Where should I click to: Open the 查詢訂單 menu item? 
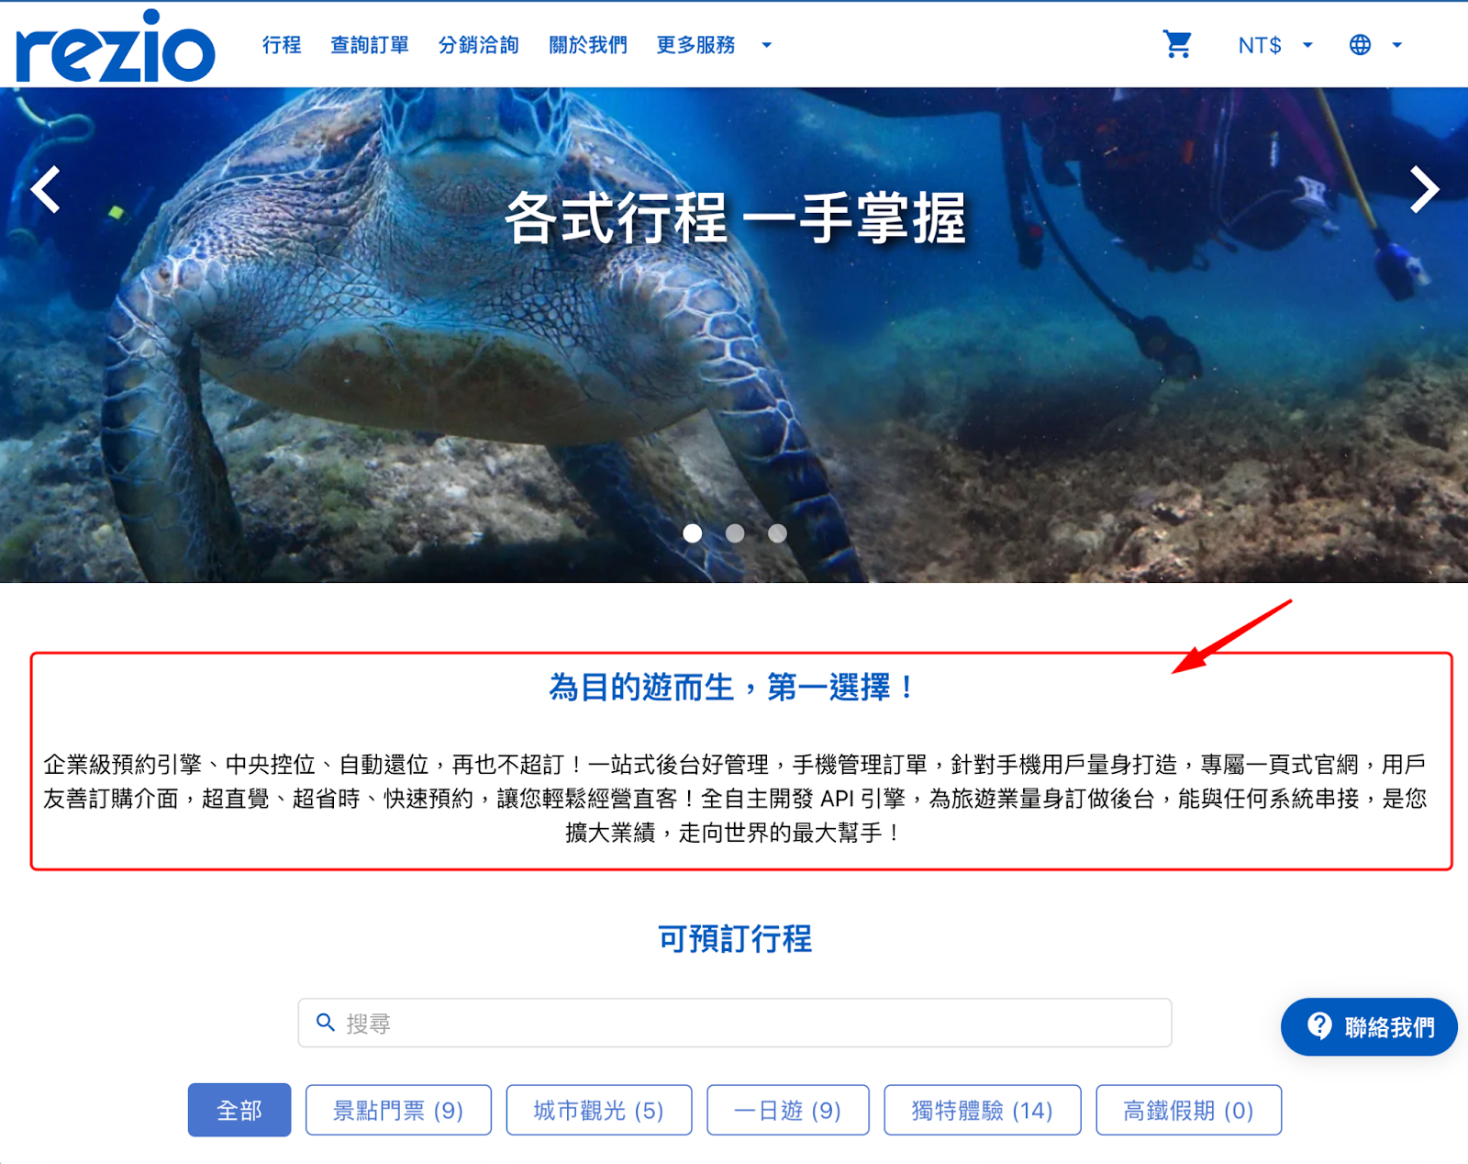pos(370,45)
